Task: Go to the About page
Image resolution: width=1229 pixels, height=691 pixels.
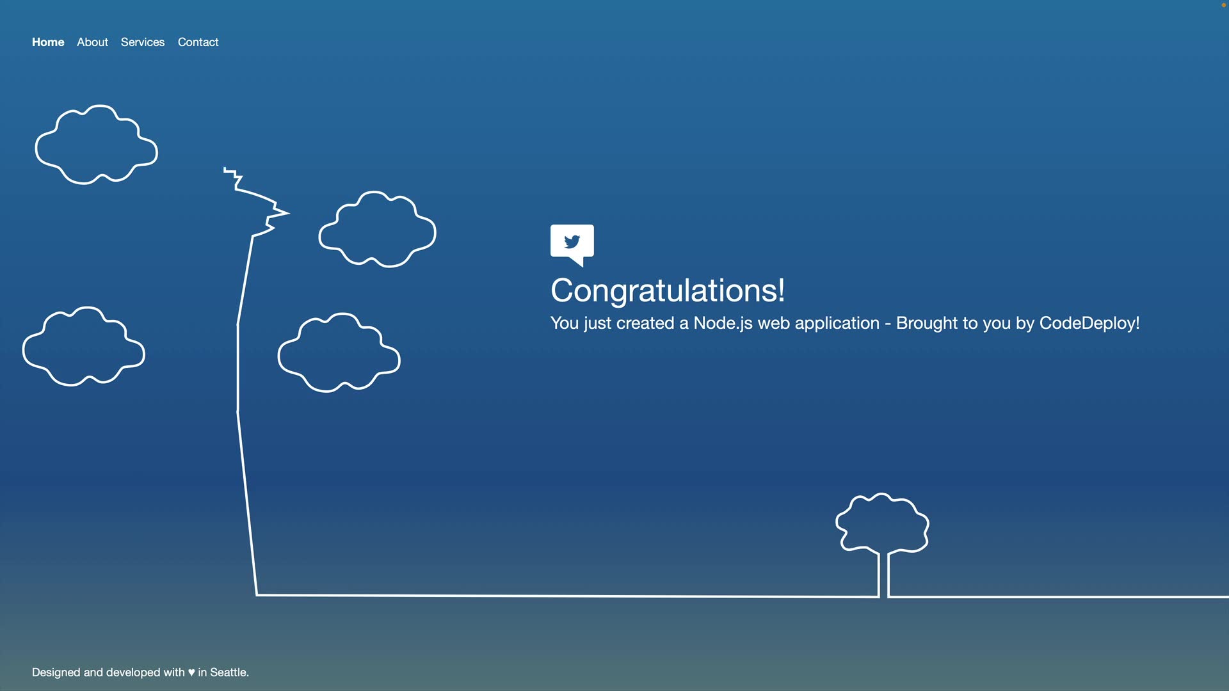Action: (x=92, y=42)
